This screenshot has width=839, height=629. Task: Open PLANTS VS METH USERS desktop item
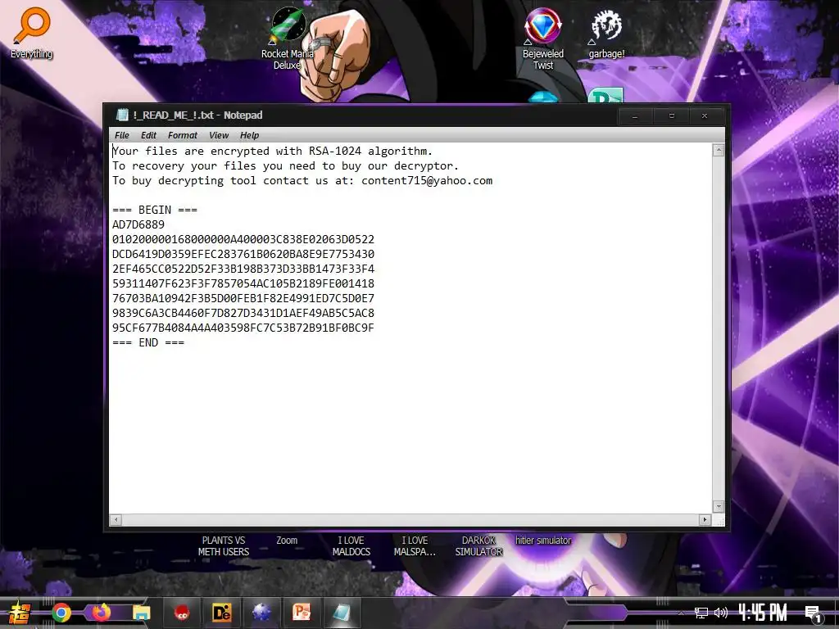pos(224,546)
